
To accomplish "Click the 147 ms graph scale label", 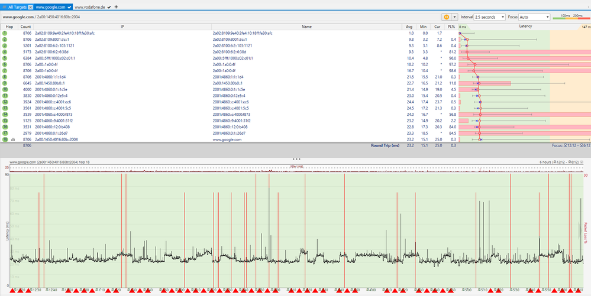I will [586, 27].
